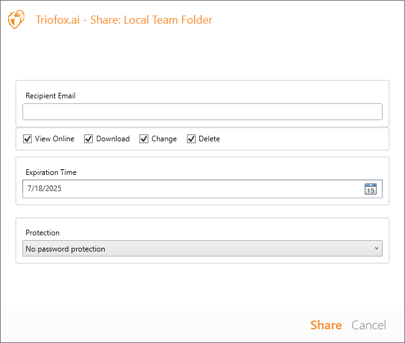Click the Triofox fox logo icon
Image resolution: width=405 pixels, height=343 pixels.
[x=16, y=19]
